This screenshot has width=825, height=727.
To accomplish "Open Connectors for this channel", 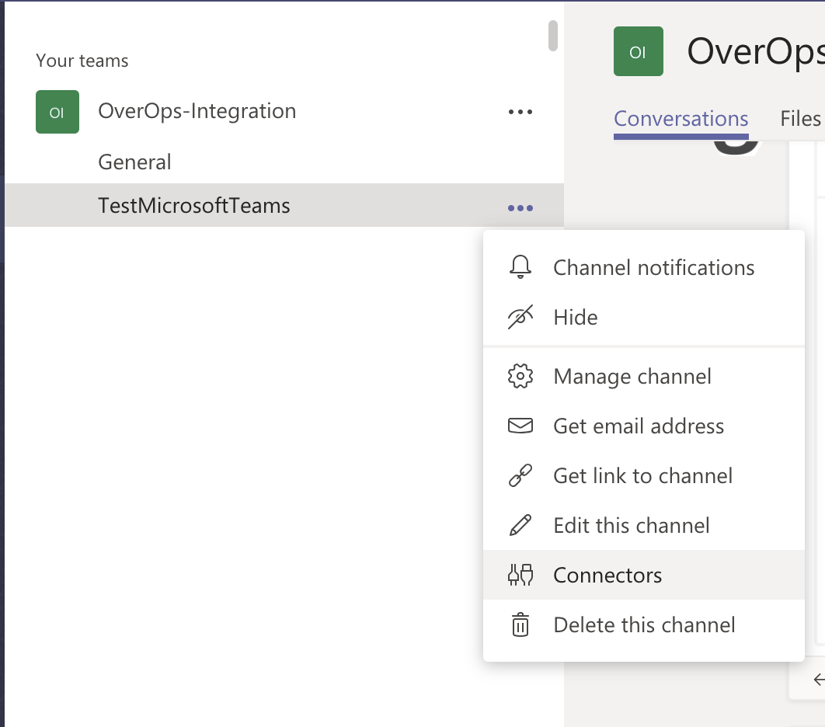I will (643, 575).
